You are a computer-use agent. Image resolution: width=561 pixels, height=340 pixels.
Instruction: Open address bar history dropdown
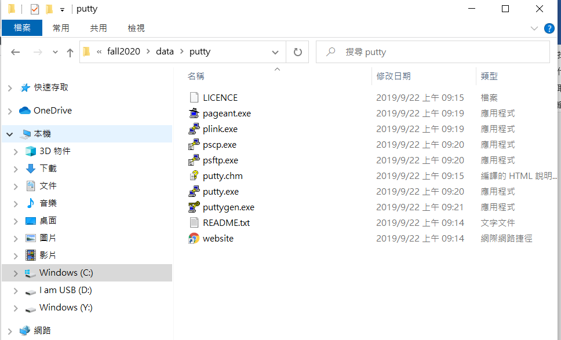(x=275, y=53)
